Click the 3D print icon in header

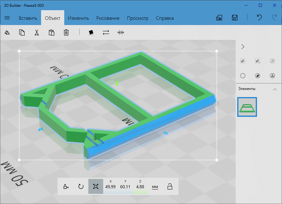pyautogui.click(x=219, y=18)
